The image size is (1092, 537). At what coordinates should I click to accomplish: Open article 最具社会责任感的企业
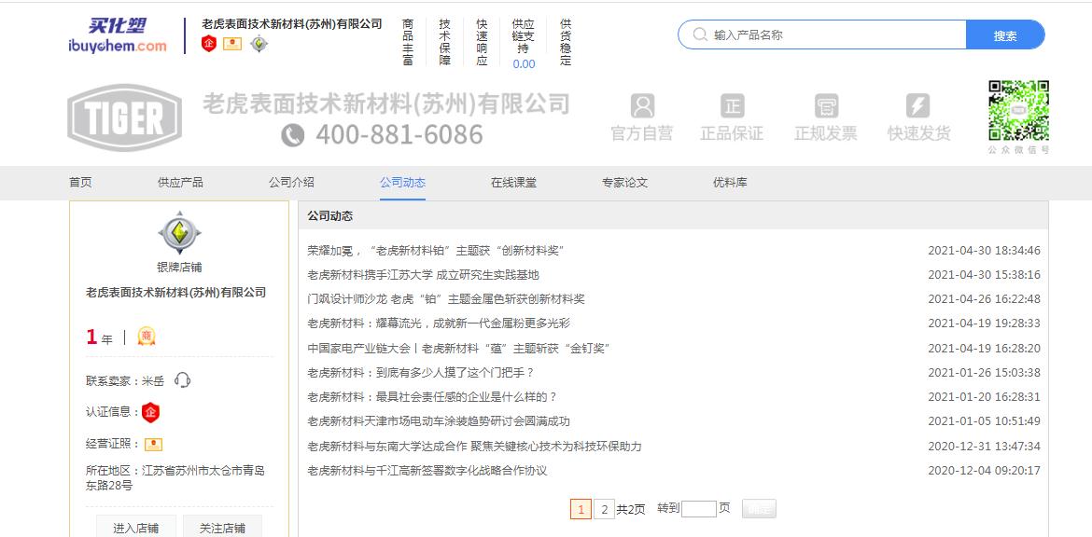coord(432,397)
